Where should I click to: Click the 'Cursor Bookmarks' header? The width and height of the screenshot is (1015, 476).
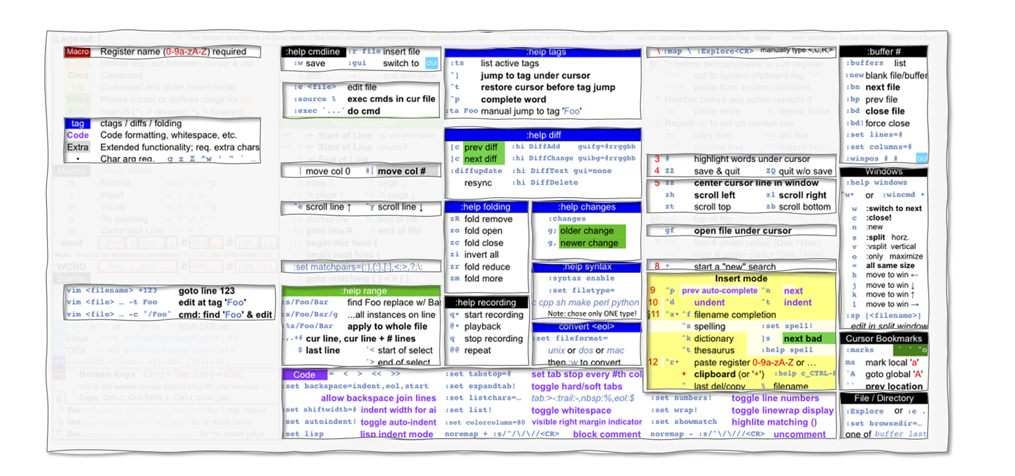pyautogui.click(x=883, y=339)
